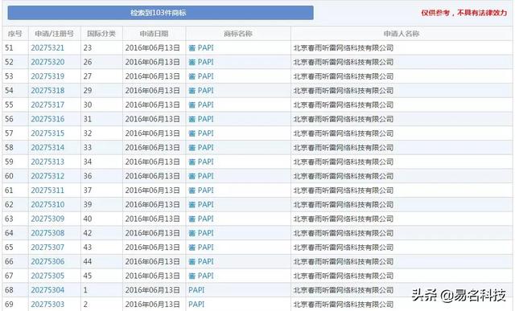Click application number 20275317

click(47, 105)
